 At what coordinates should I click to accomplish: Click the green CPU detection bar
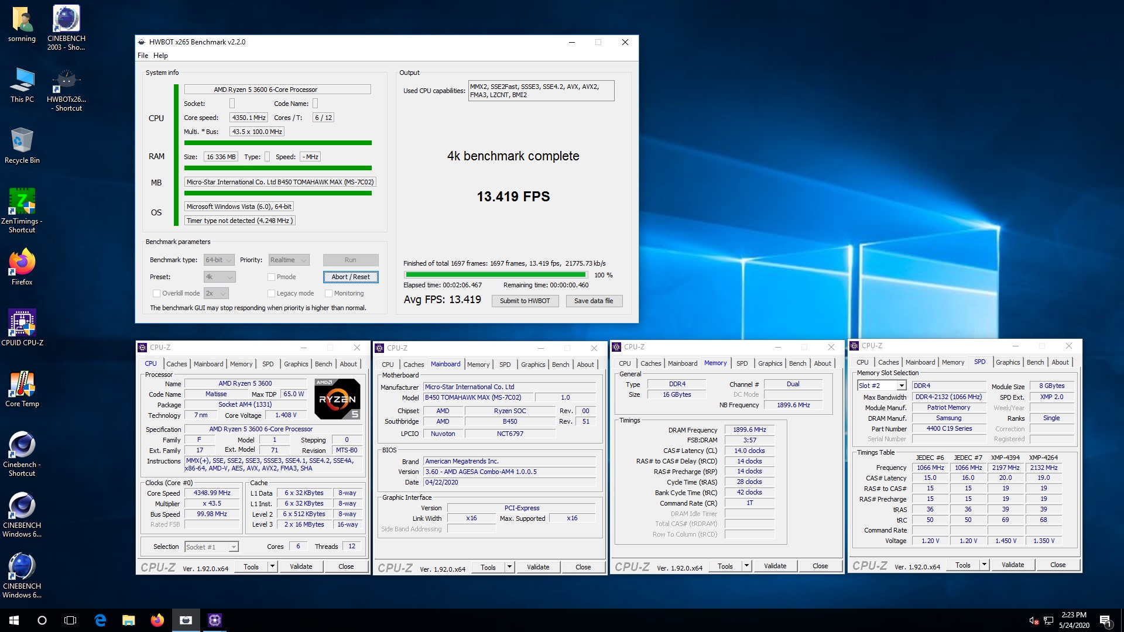pyautogui.click(x=278, y=143)
